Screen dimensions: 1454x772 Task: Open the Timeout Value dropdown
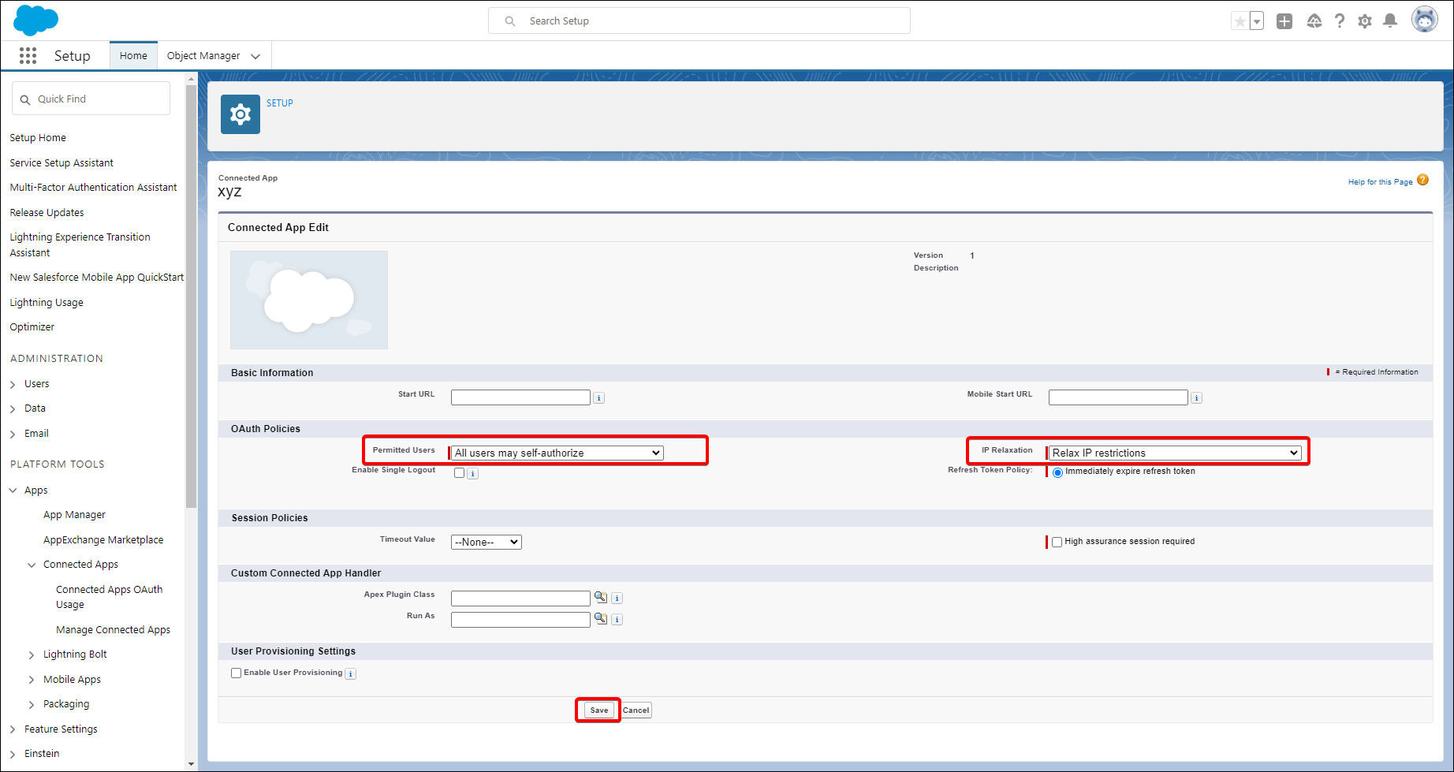tap(486, 543)
